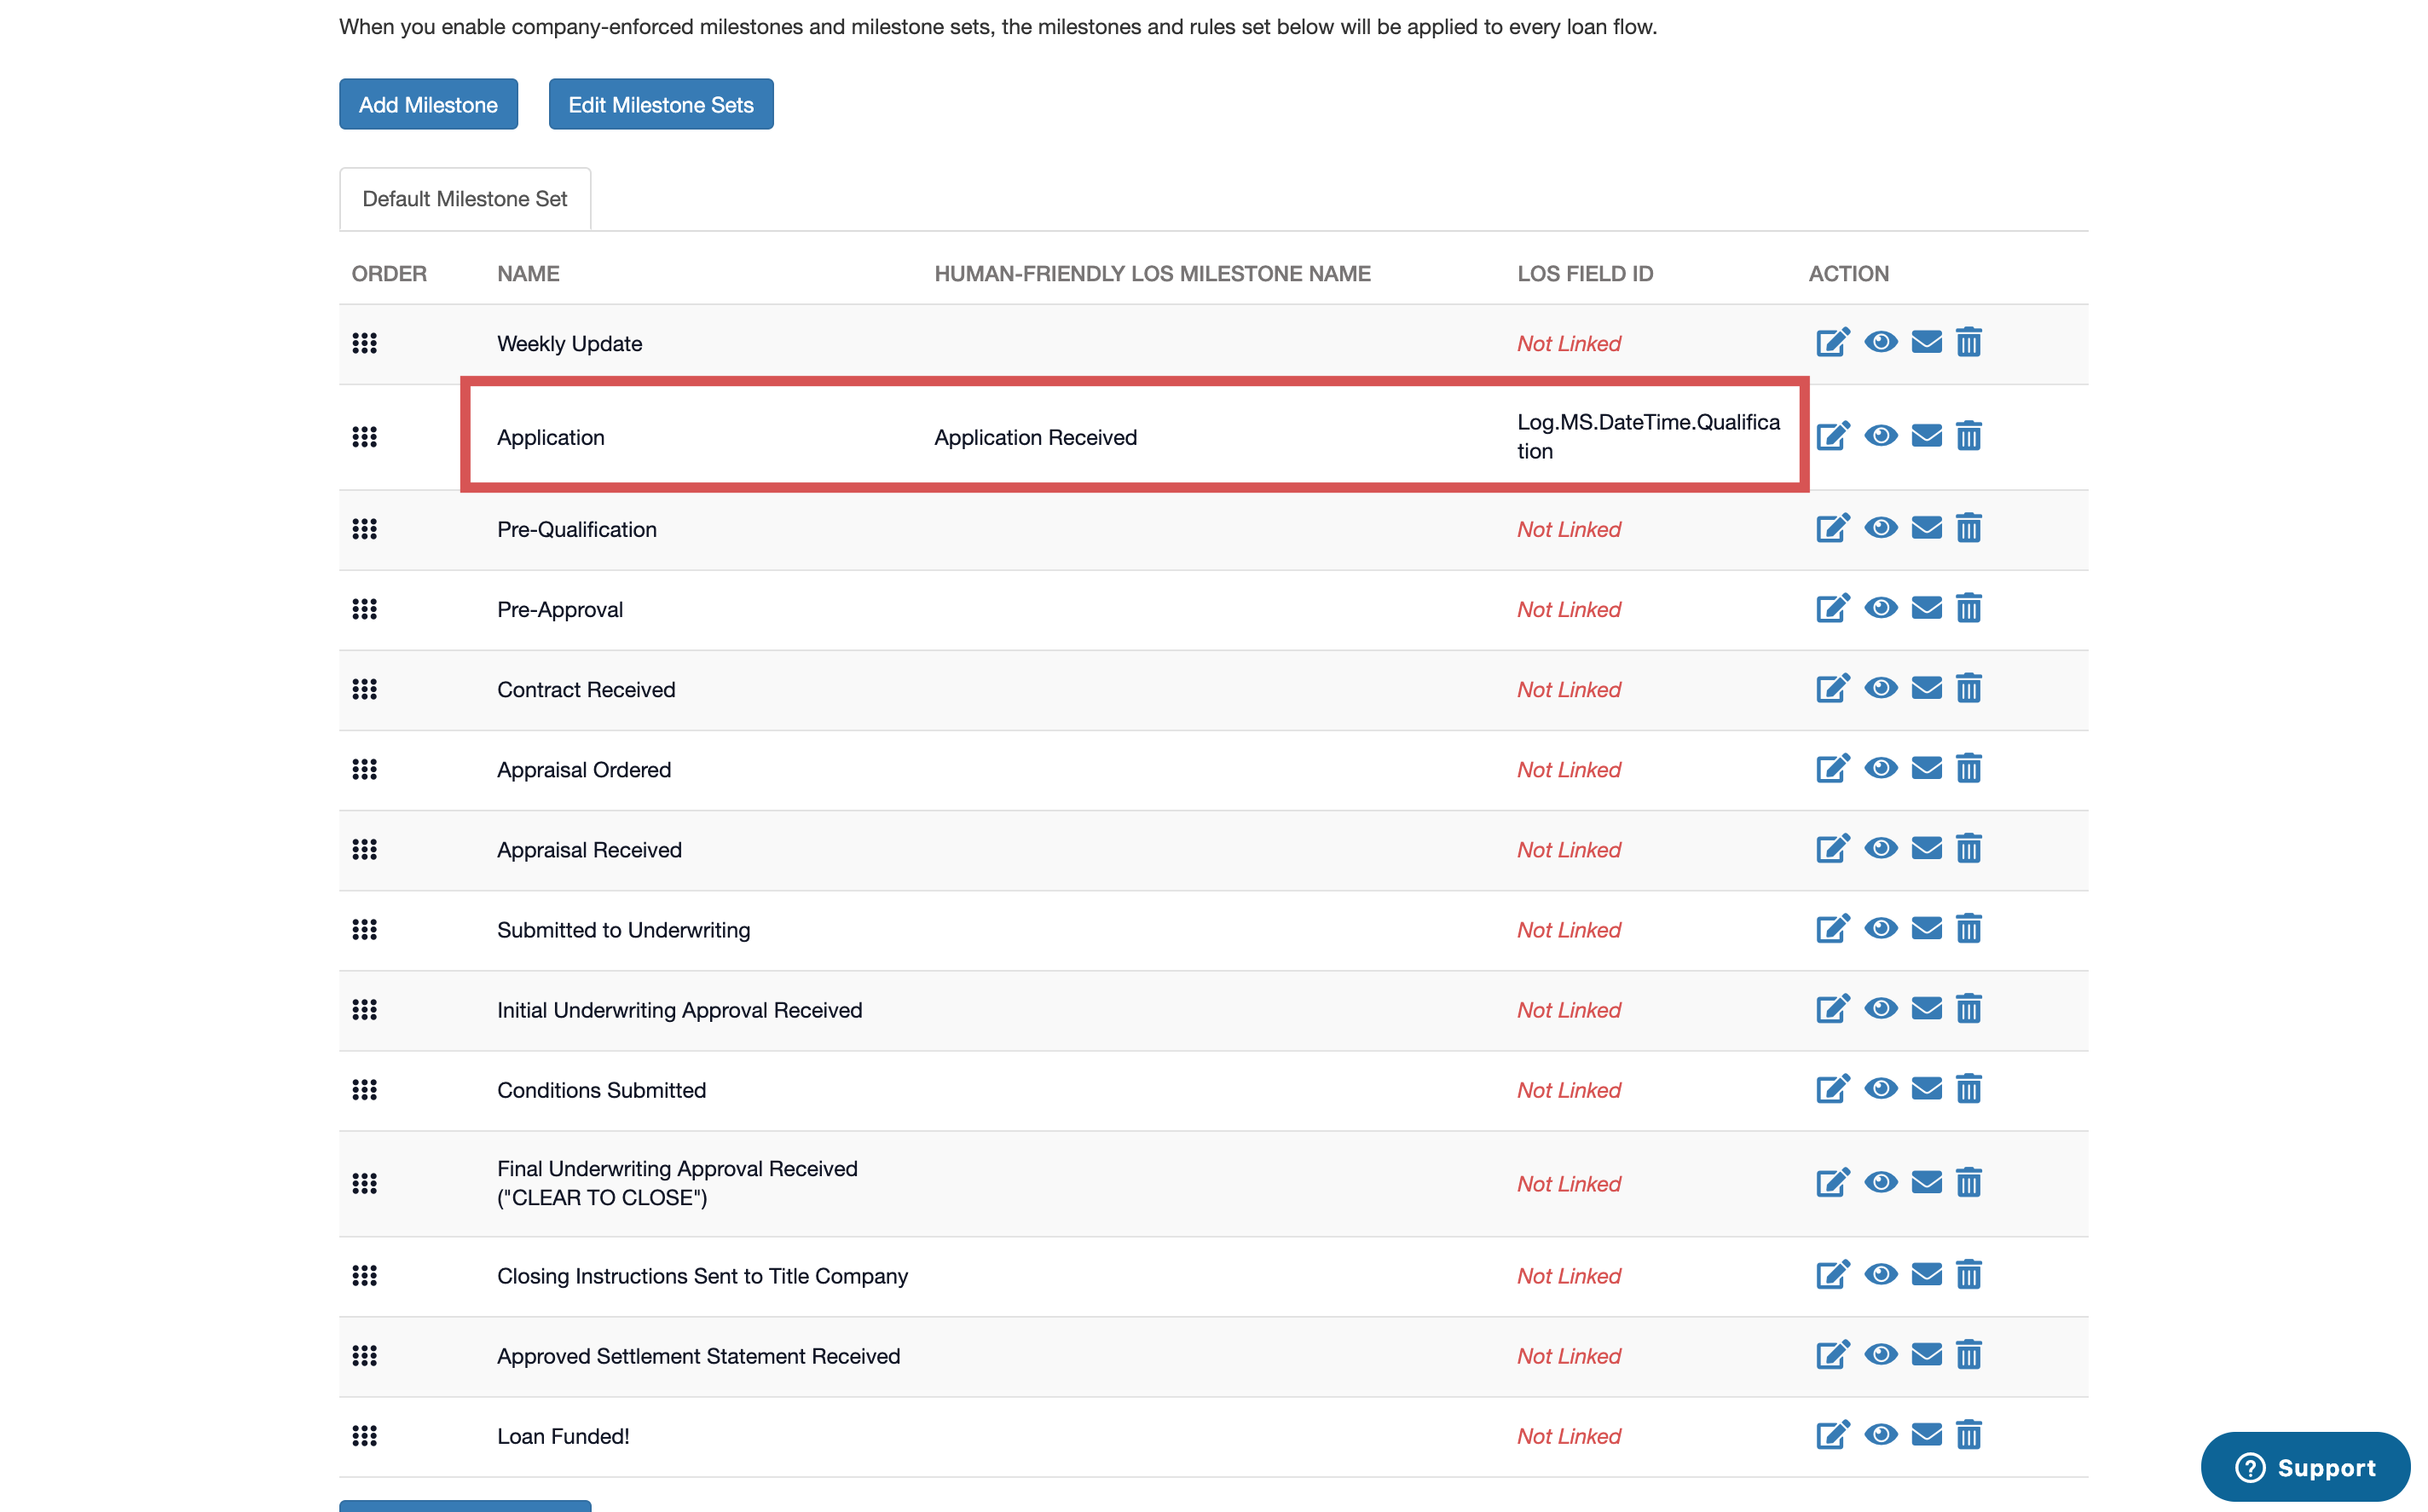Select the Default Milestone Set tab
This screenshot has width=2428, height=1512.
[464, 199]
